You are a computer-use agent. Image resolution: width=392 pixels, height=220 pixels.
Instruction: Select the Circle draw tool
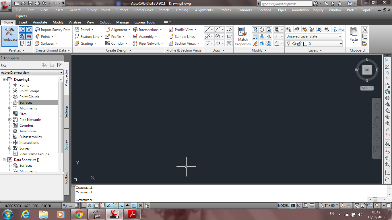coord(218,36)
